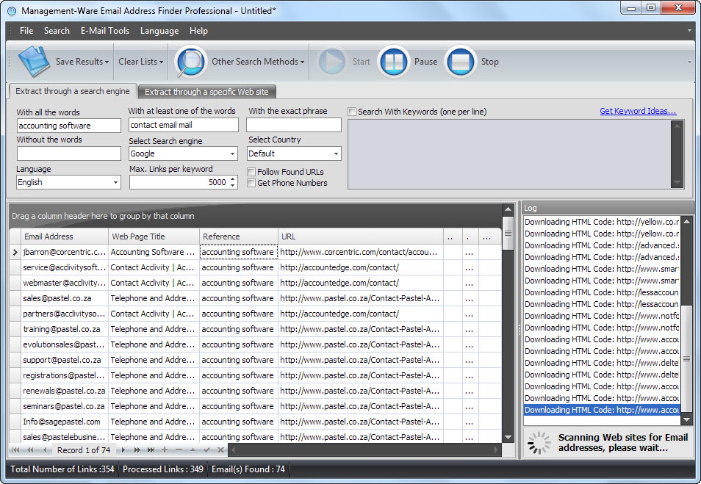Image resolution: width=701 pixels, height=484 pixels.
Task: Go to next record arrow
Action: pos(123,450)
